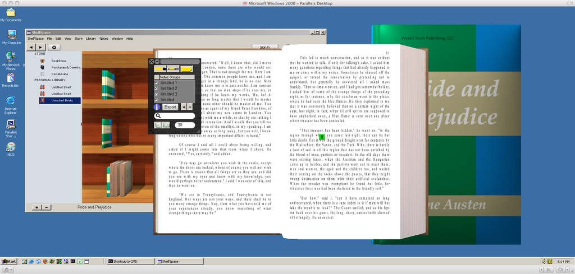
Task: Click the notes search field
Action: click(177, 116)
